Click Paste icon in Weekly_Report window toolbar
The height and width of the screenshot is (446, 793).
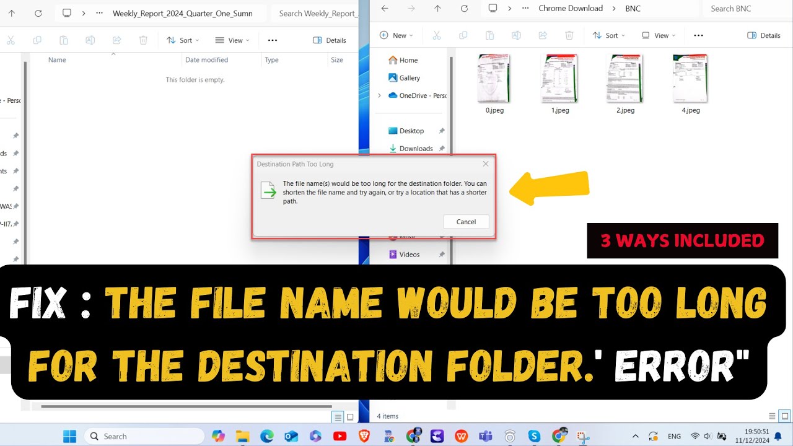63,40
